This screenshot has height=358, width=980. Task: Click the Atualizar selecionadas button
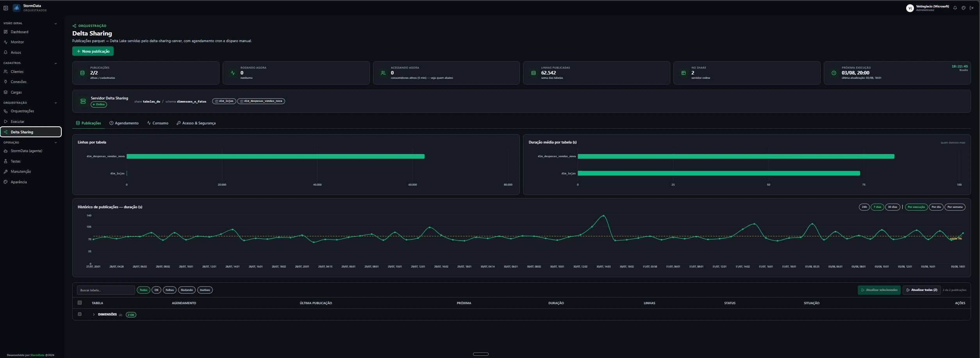click(x=879, y=290)
